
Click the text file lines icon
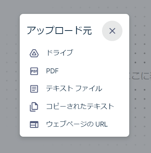pos(34,89)
